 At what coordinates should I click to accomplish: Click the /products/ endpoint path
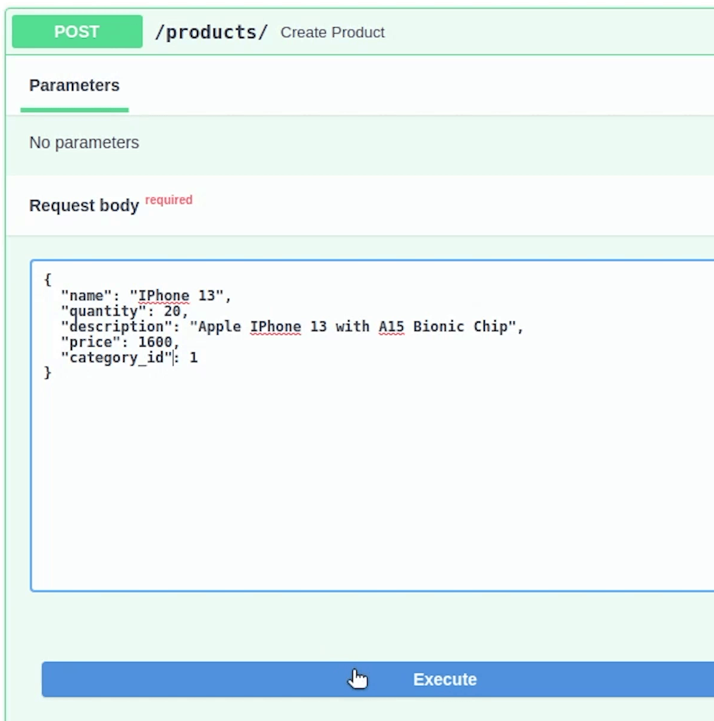pyautogui.click(x=211, y=32)
